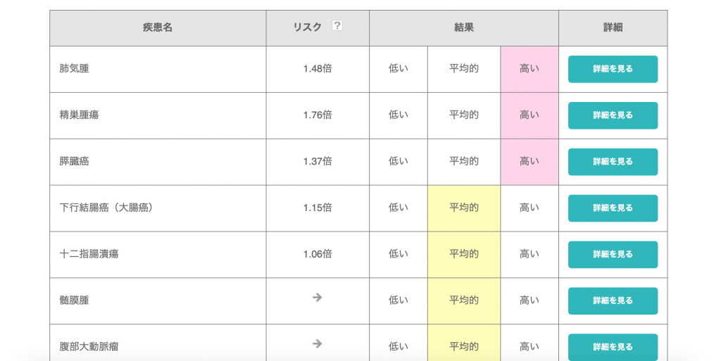Viewport: 721px width, 361px height.
Task: Select the pink 高い cell for 精巣腫瘍
Action: pos(529,115)
